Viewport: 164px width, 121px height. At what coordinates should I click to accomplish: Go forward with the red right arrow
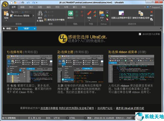(x=82, y=16)
